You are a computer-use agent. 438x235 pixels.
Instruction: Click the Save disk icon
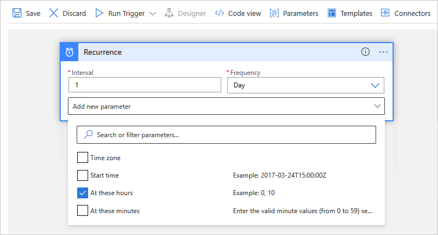pyautogui.click(x=17, y=13)
